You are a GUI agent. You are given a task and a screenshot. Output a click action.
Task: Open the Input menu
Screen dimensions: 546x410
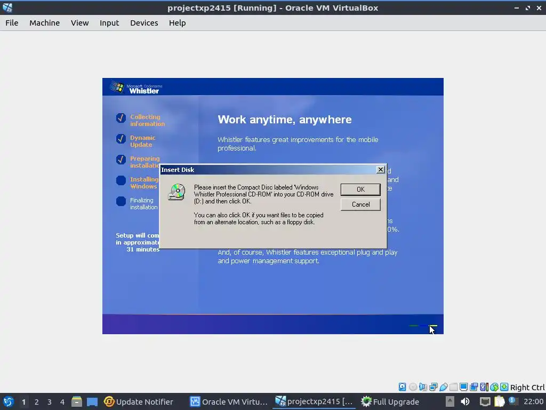coord(109,23)
